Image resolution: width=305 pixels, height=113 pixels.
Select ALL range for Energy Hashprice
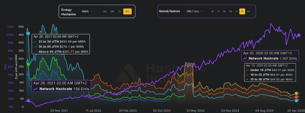(x=127, y=12)
